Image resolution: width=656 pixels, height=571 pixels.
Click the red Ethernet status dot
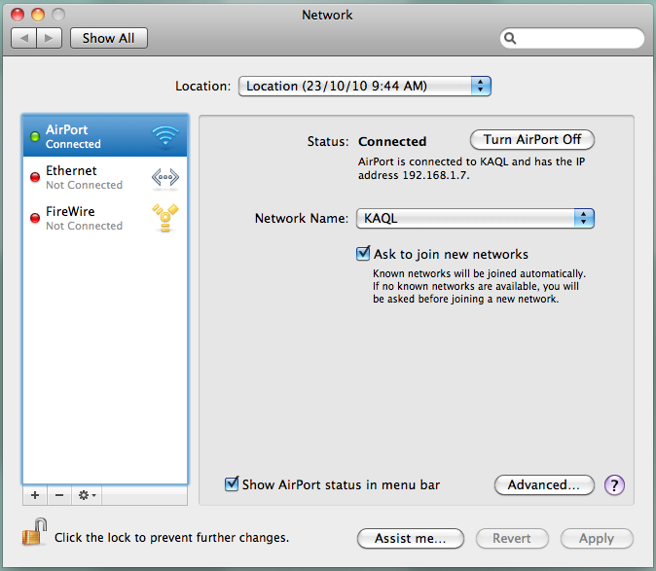pyautogui.click(x=35, y=177)
